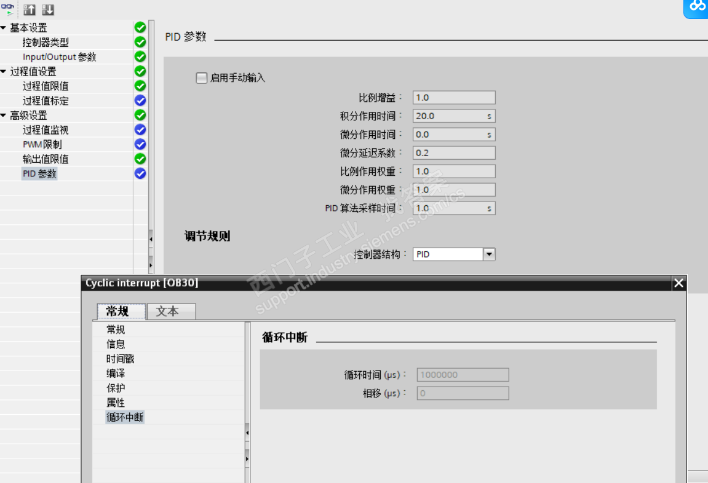The image size is (708, 483).
Task: Click the 比例增益 input field
Action: pos(454,98)
